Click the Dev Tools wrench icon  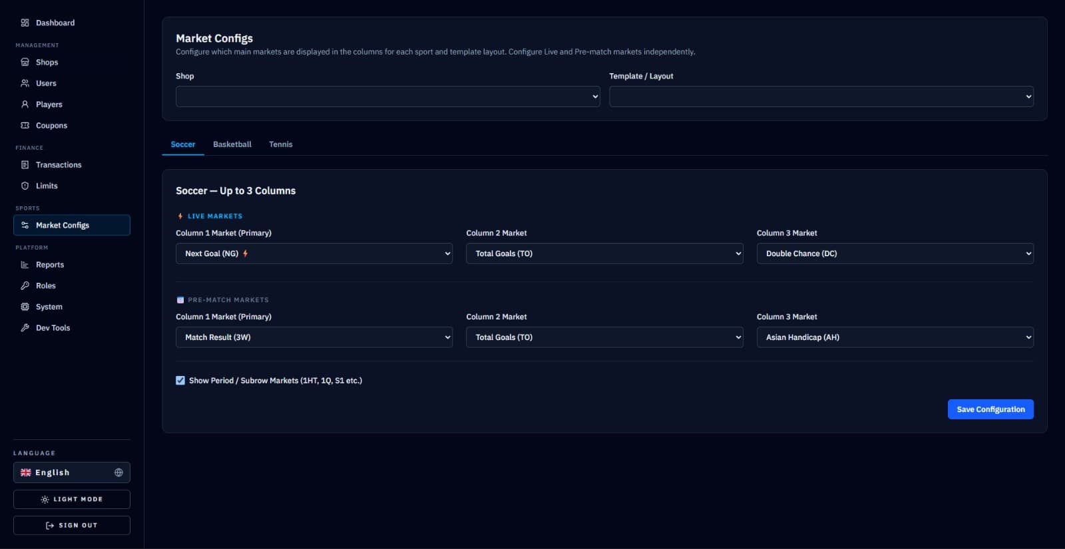[x=25, y=327]
